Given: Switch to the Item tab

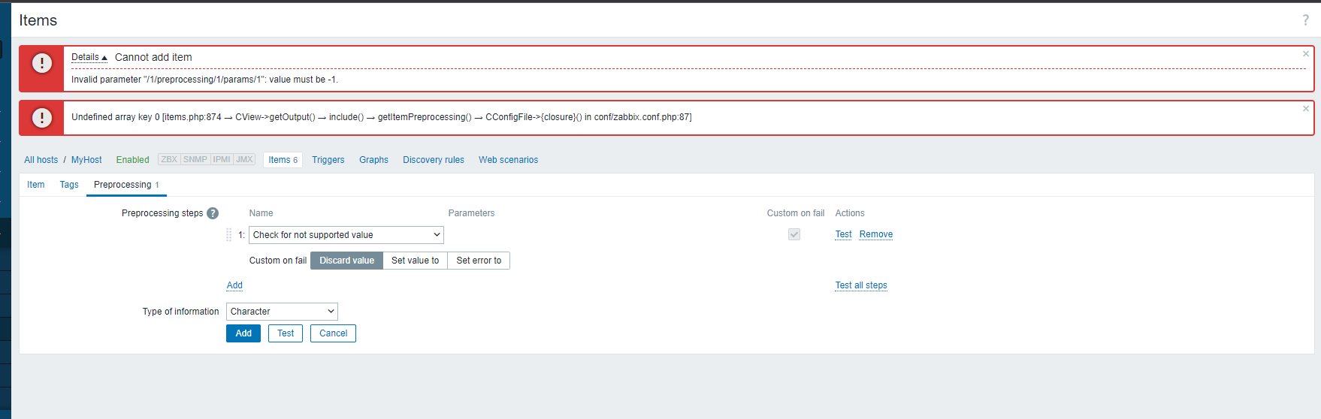Looking at the screenshot, I should 36,185.
